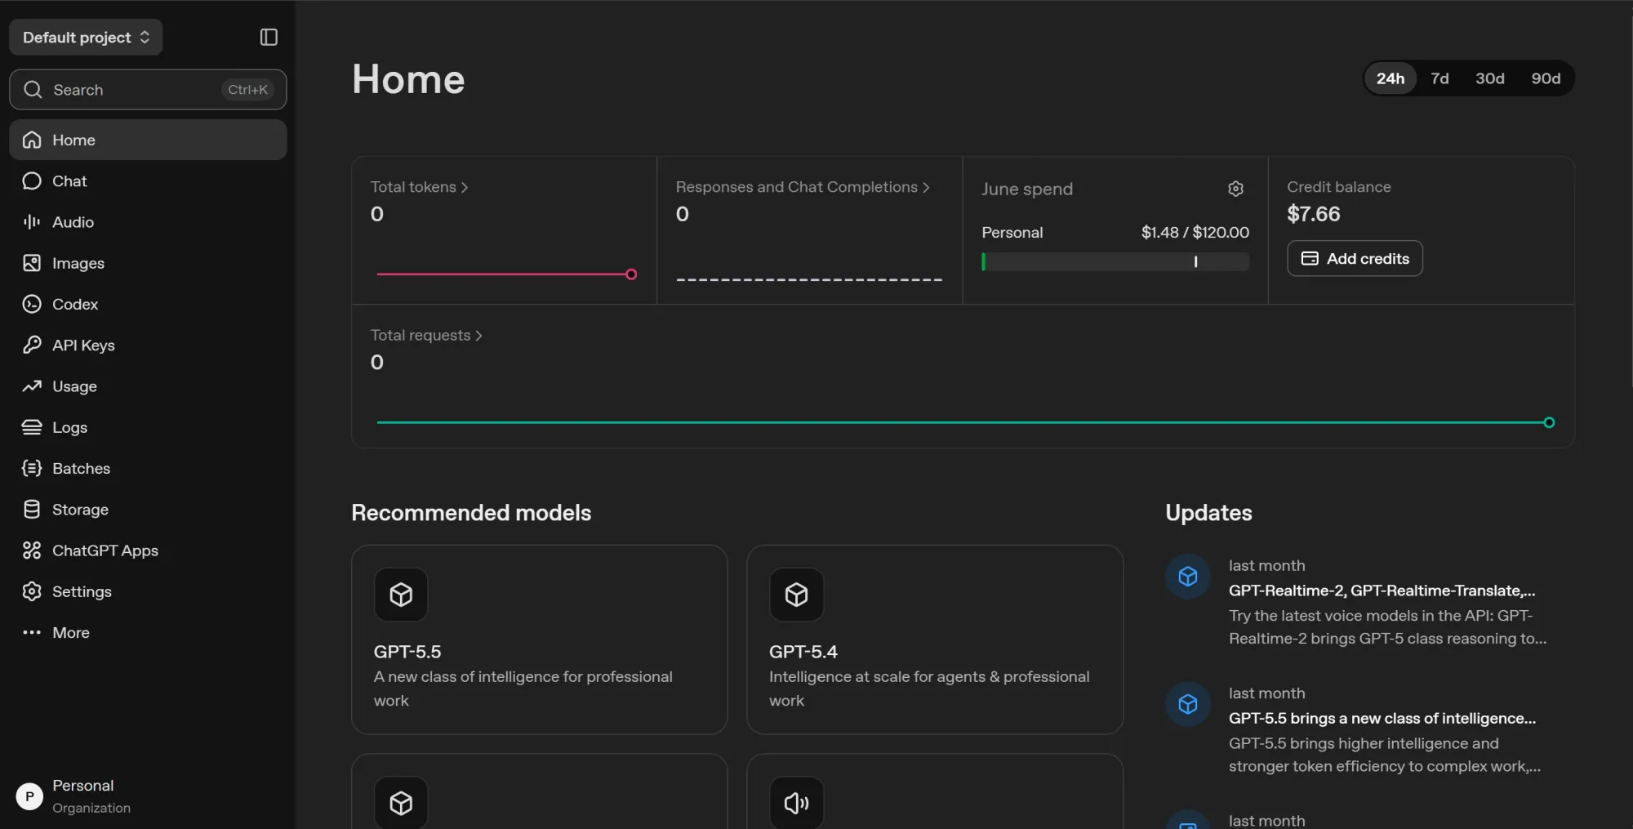Open the Settings gear in sidebar

pos(32,591)
